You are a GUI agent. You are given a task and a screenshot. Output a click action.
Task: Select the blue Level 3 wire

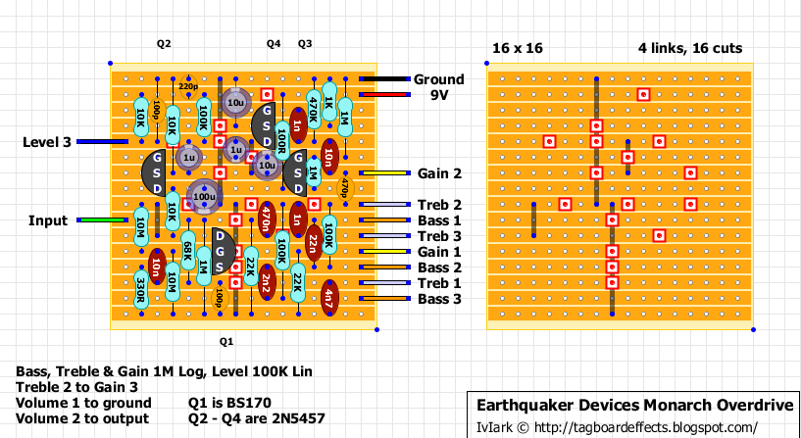[103, 142]
